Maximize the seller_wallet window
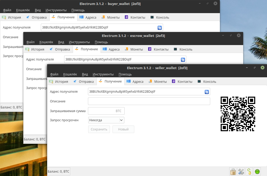Screen dimensions: 267x176 click(255, 68)
